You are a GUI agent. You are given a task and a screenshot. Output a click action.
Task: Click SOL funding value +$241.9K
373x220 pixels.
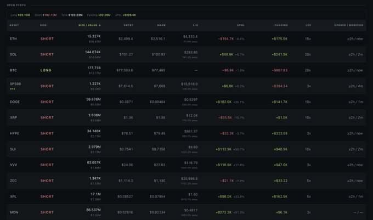pyautogui.click(x=280, y=54)
